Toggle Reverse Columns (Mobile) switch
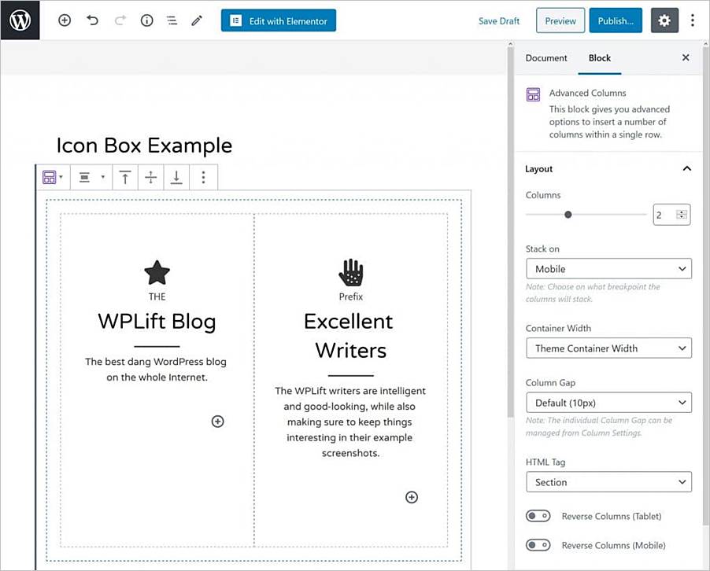710x571 pixels. coord(538,545)
